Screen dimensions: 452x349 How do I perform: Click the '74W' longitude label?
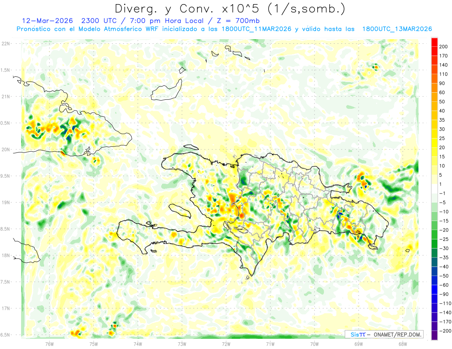click(x=137, y=344)
